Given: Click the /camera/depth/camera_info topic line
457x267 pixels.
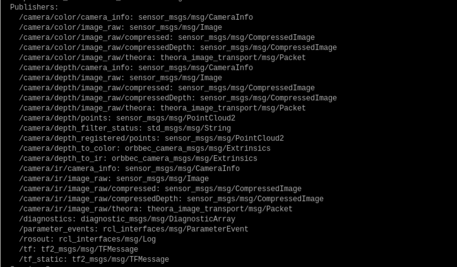Looking at the screenshot, I should point(136,67).
